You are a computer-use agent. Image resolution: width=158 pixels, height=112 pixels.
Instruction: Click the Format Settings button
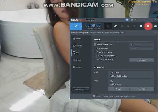[142, 89]
